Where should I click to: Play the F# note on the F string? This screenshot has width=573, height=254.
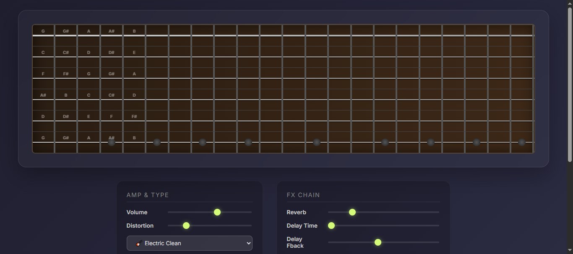point(66,74)
